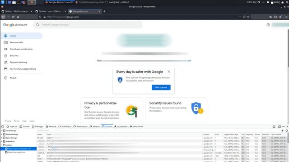This screenshot has width=289, height=162.
Task: Click the Google Account logo
Action: click(15, 25)
